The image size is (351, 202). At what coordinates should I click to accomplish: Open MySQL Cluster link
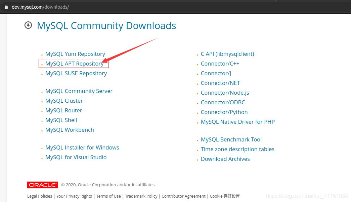tap(64, 101)
